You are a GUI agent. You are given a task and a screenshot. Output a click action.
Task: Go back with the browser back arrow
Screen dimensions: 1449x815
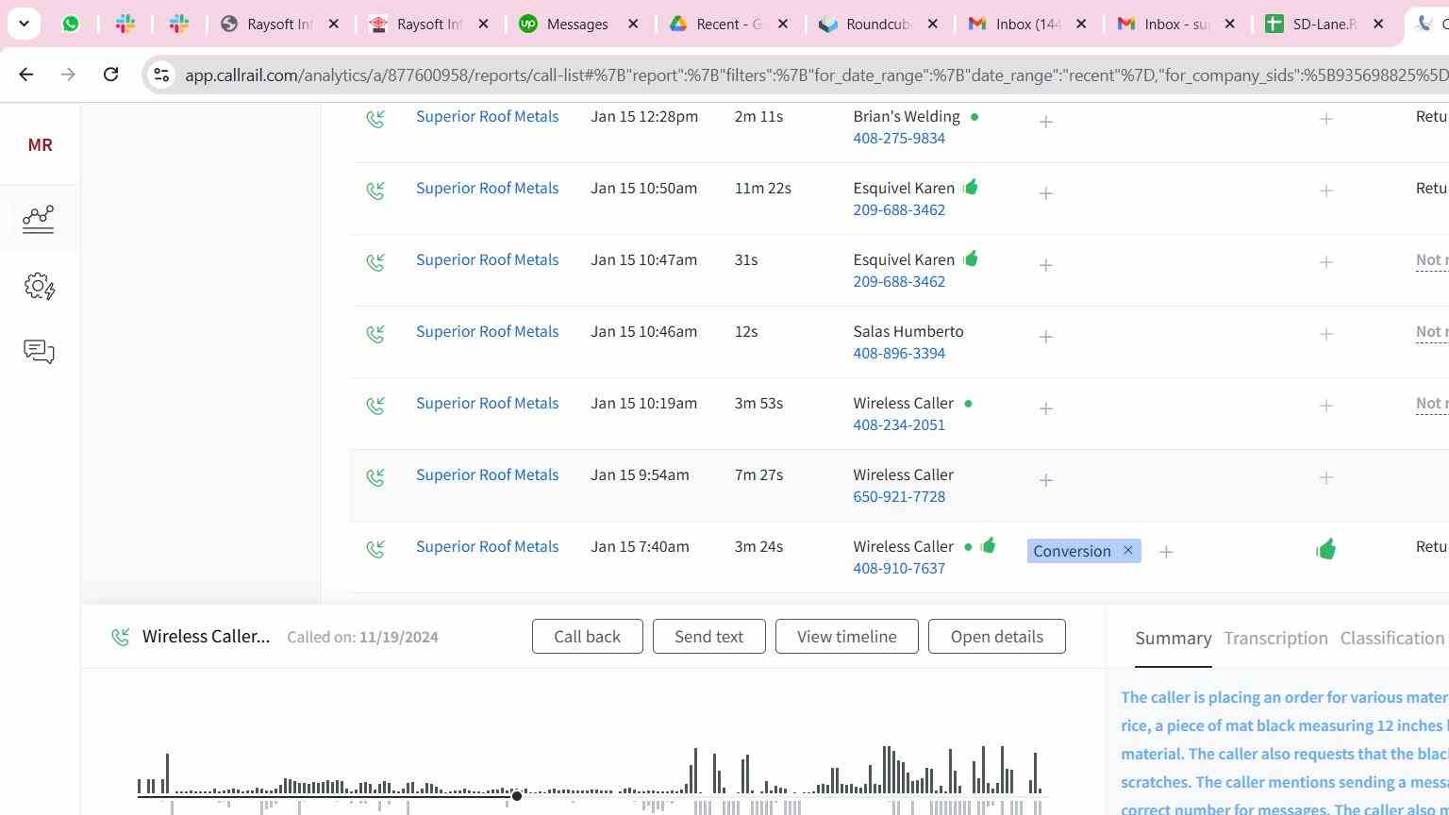pos(25,74)
